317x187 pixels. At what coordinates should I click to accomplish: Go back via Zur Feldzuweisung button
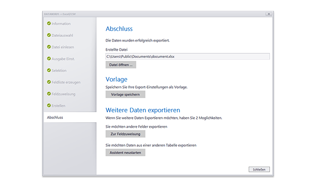coord(125,134)
